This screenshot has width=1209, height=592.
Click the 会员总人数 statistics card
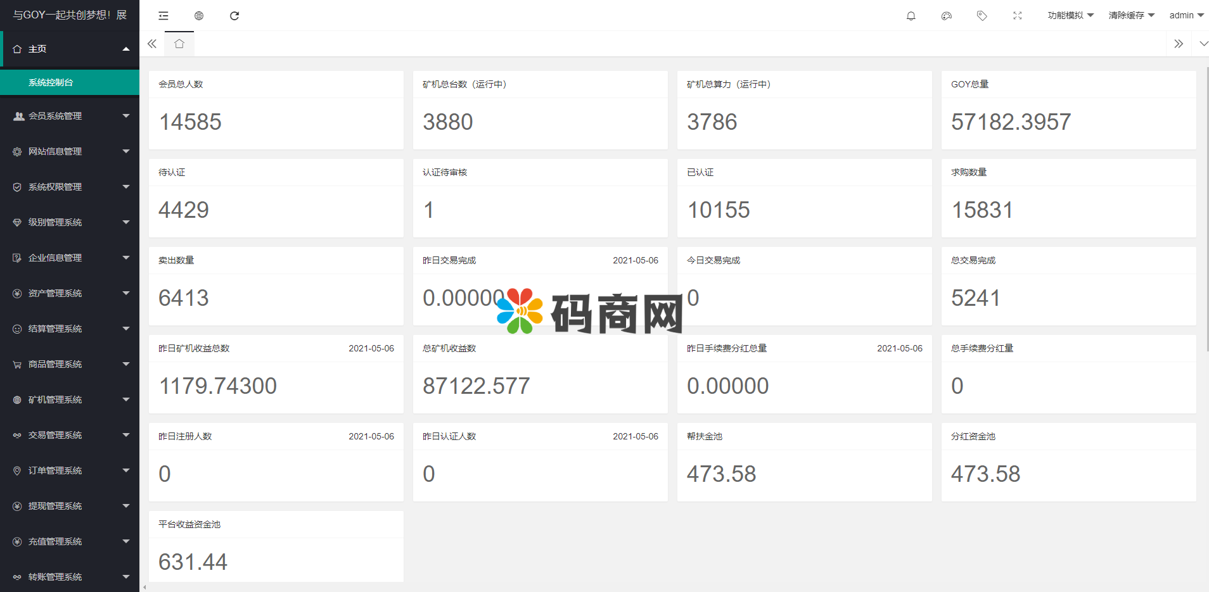tap(276, 110)
